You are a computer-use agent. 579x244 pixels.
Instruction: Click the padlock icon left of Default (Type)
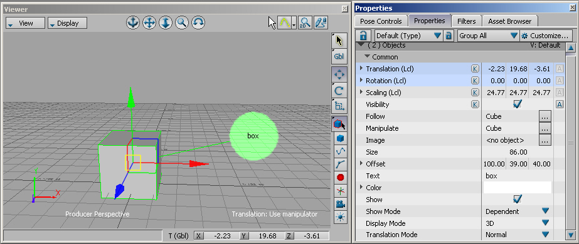[x=363, y=36]
